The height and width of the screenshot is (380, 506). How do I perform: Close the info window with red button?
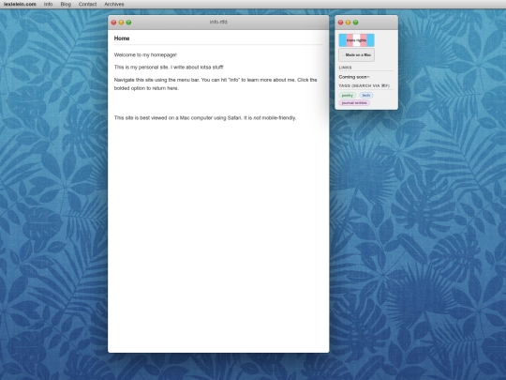pyautogui.click(x=113, y=23)
